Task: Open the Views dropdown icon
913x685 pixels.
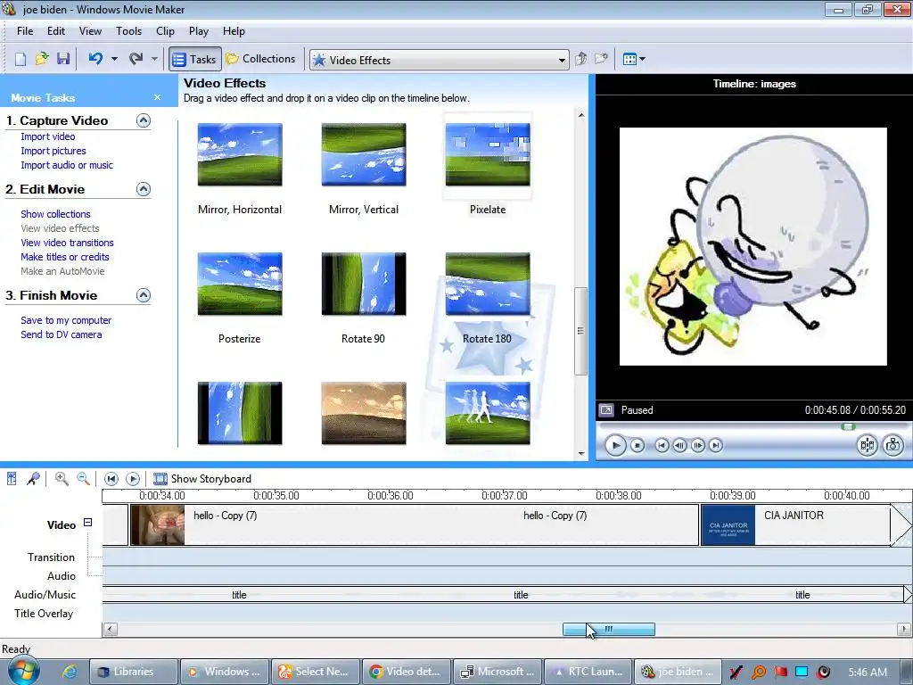Action: 634,59
